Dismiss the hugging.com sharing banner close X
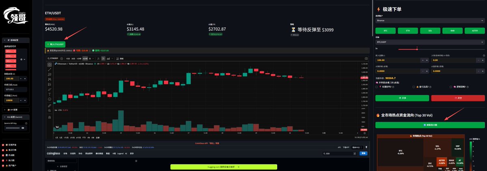The height and width of the screenshot is (171, 487). (238, 167)
